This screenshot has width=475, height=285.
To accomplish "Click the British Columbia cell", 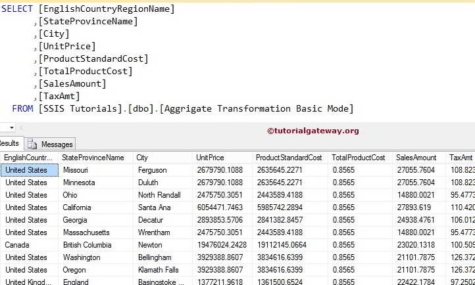I will 95,245.
